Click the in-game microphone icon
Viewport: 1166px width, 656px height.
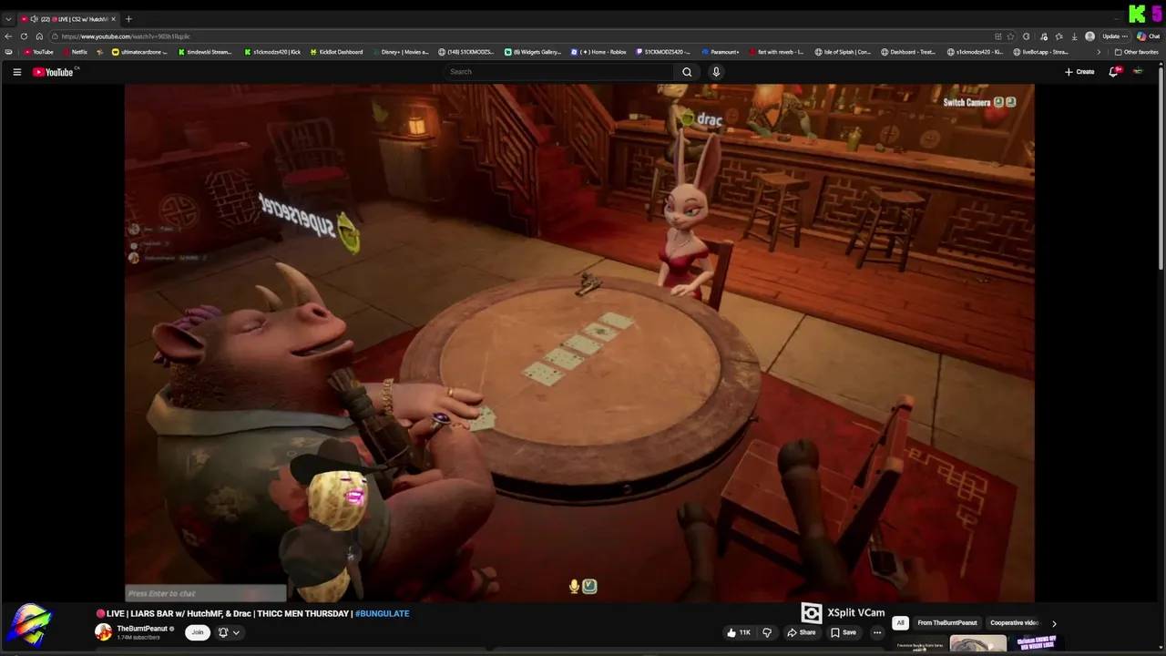[x=574, y=586]
